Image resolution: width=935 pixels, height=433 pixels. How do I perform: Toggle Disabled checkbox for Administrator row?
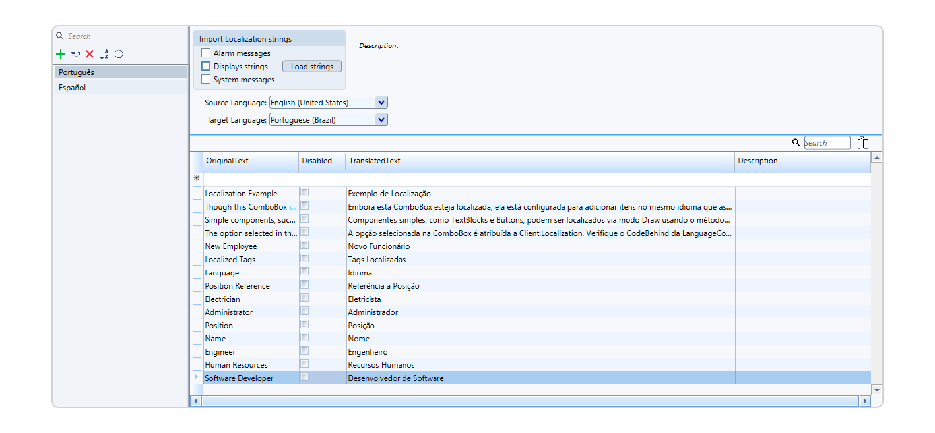click(x=304, y=311)
